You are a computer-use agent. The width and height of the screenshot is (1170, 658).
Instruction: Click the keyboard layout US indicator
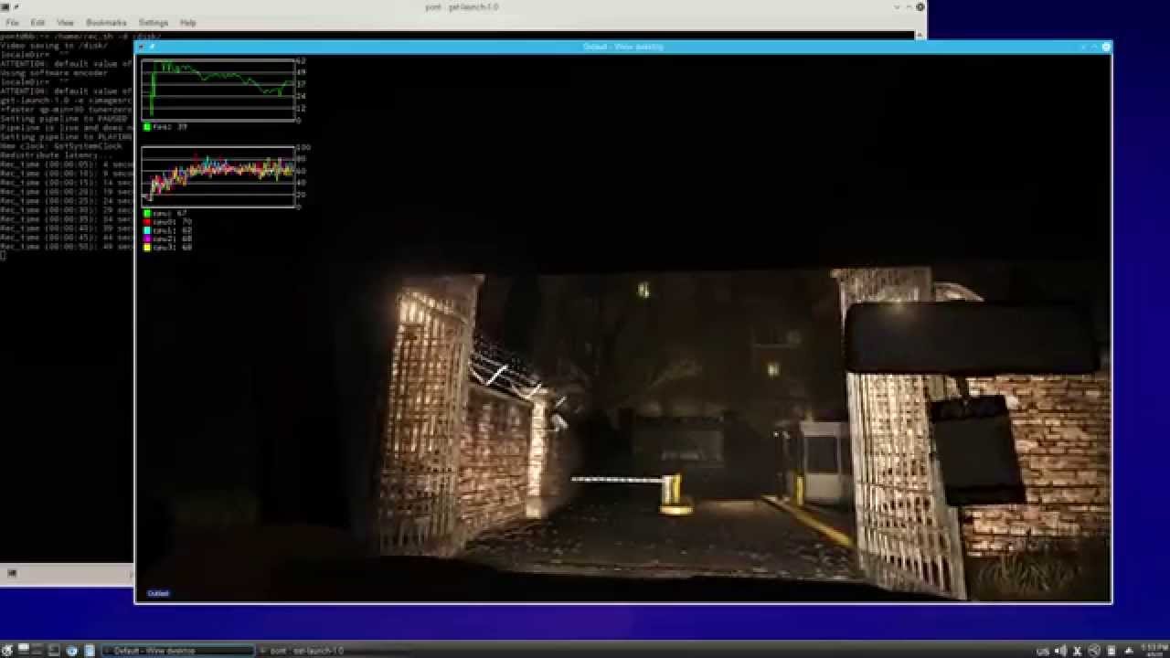(x=1043, y=651)
